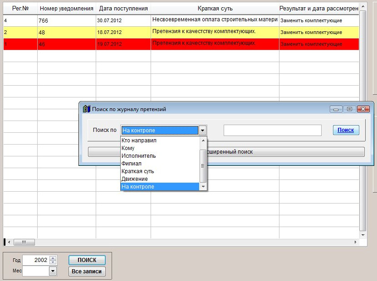Maximize the search dialog window
This screenshot has width=377, height=281.
point(350,109)
